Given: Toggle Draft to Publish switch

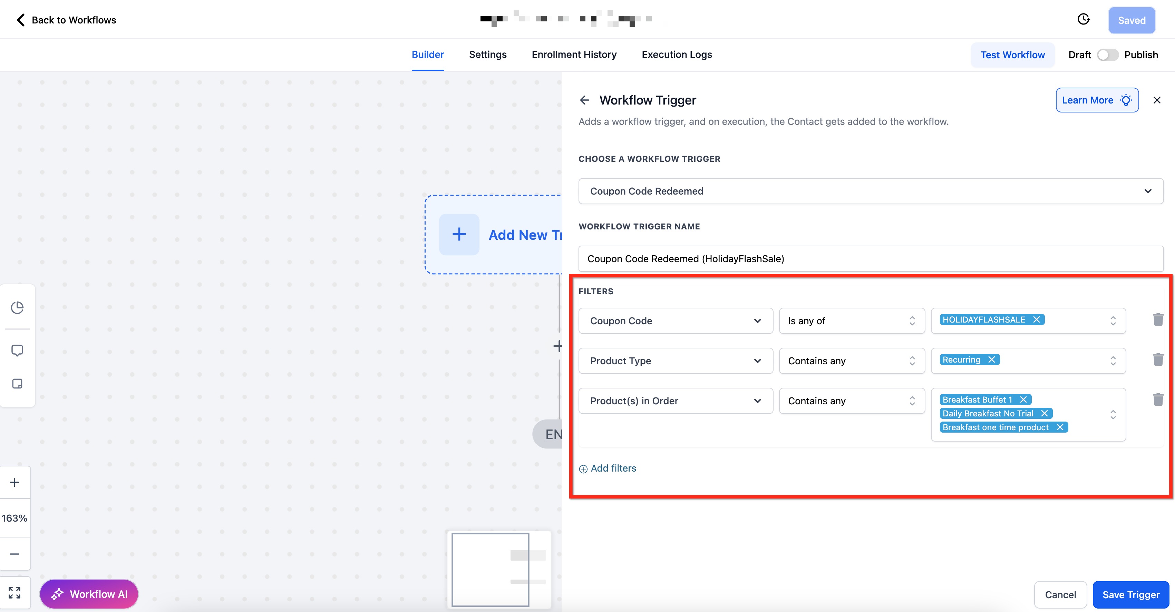Looking at the screenshot, I should tap(1107, 55).
